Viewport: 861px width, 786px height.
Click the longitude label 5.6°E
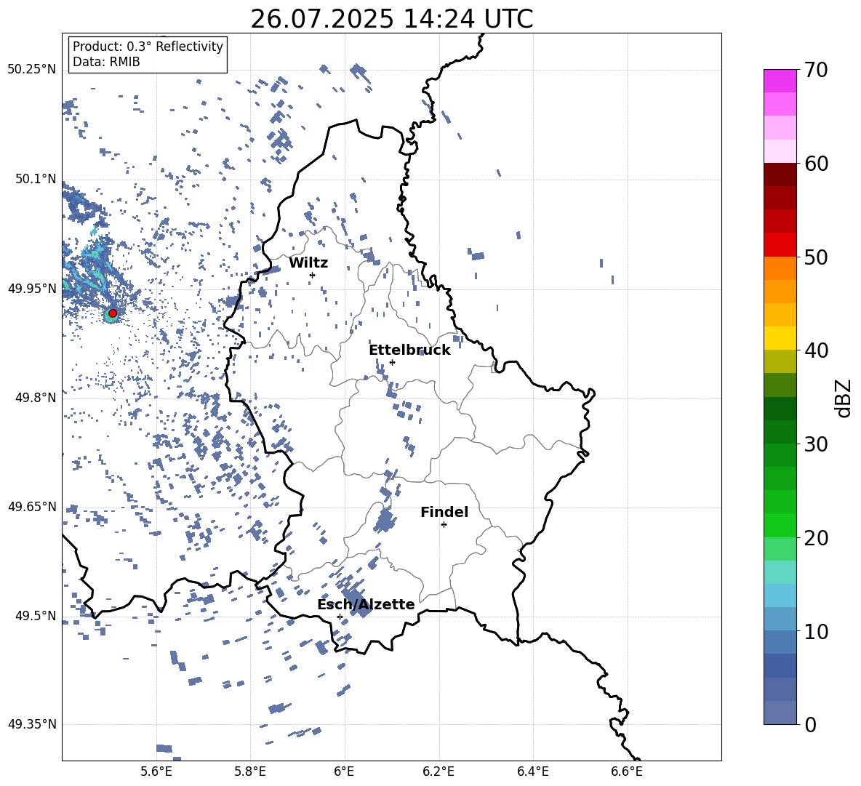click(156, 771)
